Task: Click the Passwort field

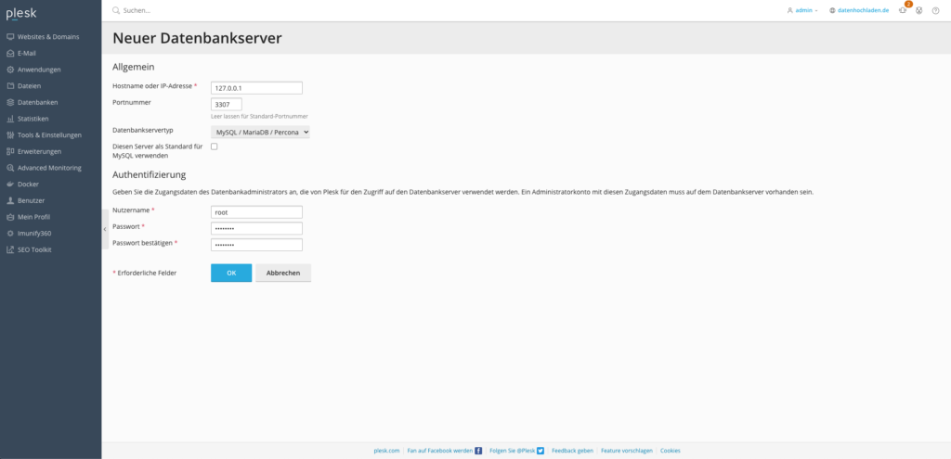Action: [x=256, y=228]
